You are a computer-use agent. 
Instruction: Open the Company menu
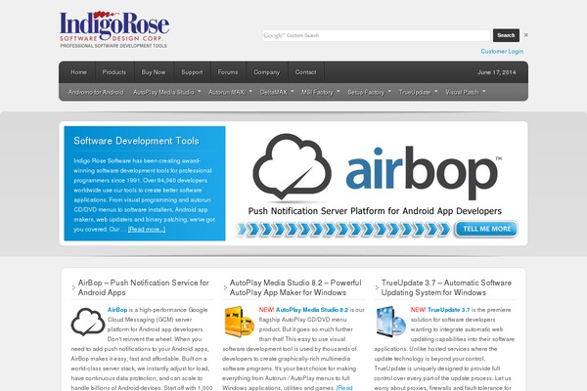(x=267, y=72)
